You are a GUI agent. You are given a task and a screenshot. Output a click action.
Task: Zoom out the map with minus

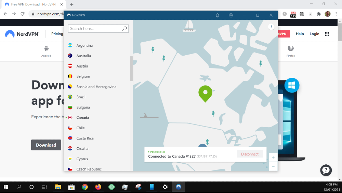273,167
